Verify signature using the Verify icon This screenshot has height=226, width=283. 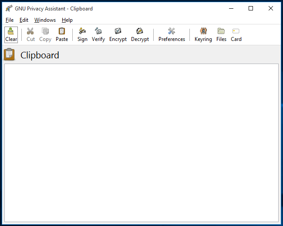pyautogui.click(x=98, y=35)
